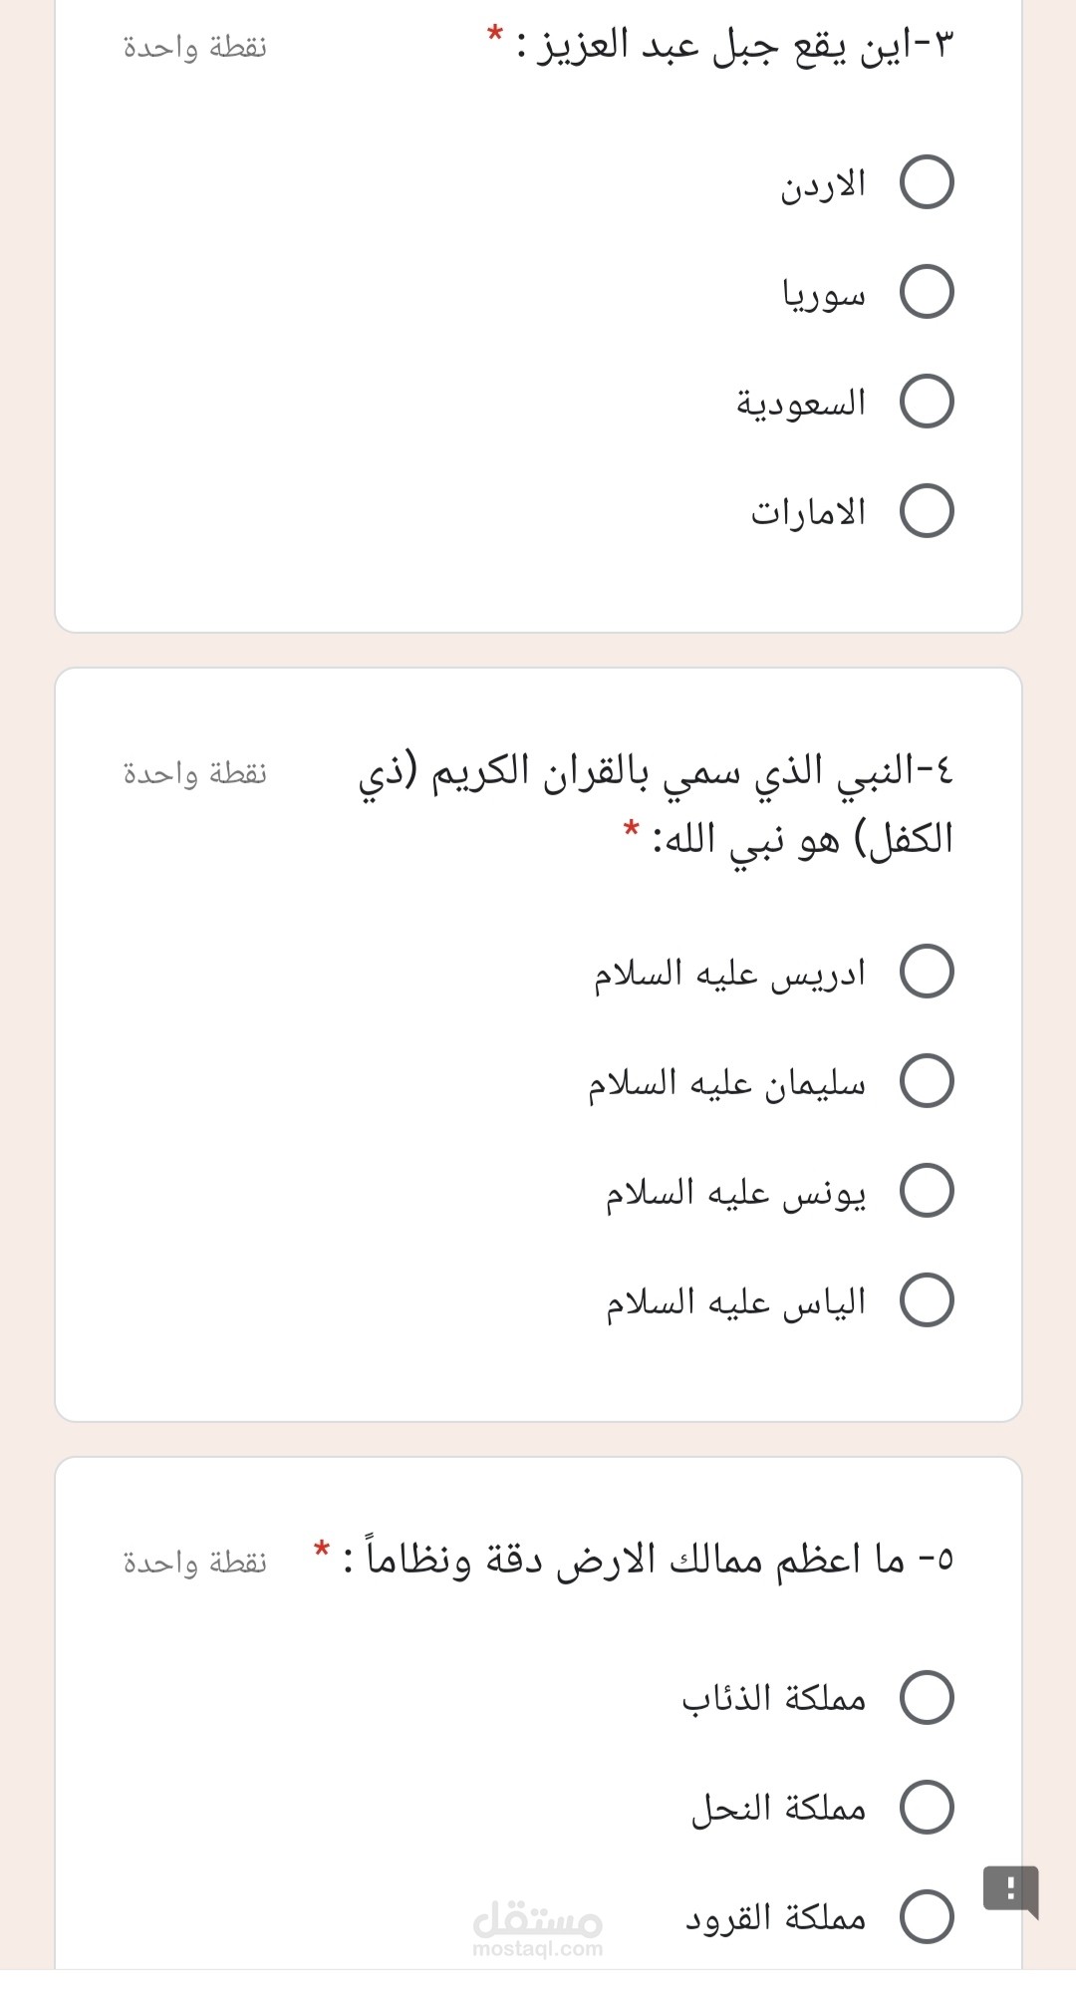Select the "الامارات" option
The width and height of the screenshot is (1076, 2000).
pos(927,511)
